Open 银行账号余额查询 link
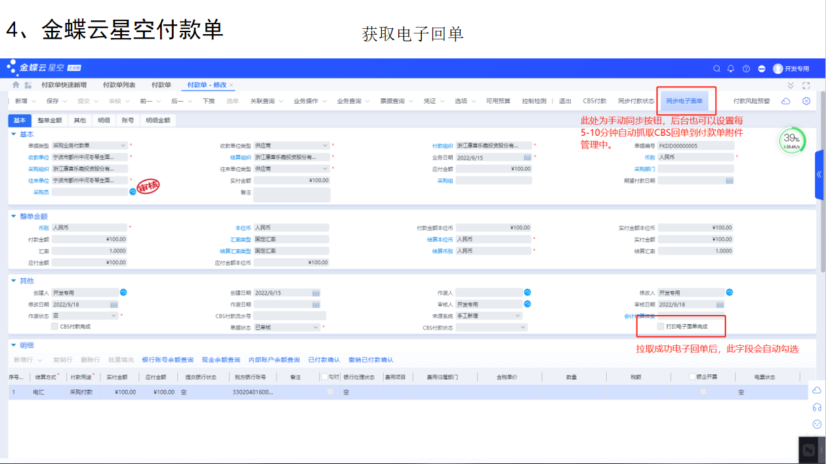Viewport: 826px width, 464px height. [x=168, y=360]
